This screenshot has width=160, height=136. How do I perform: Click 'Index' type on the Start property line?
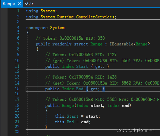pos(68,66)
